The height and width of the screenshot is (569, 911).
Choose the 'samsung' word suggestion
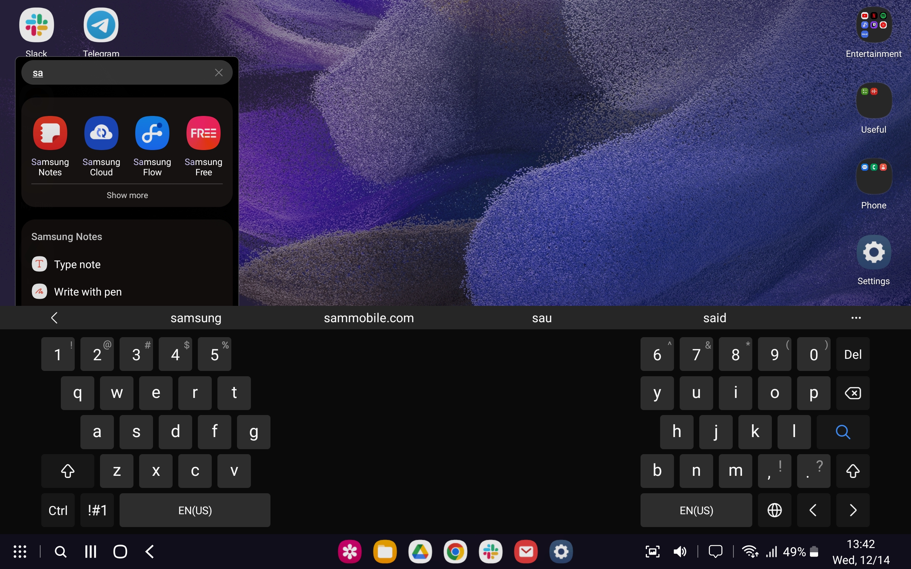click(x=196, y=318)
